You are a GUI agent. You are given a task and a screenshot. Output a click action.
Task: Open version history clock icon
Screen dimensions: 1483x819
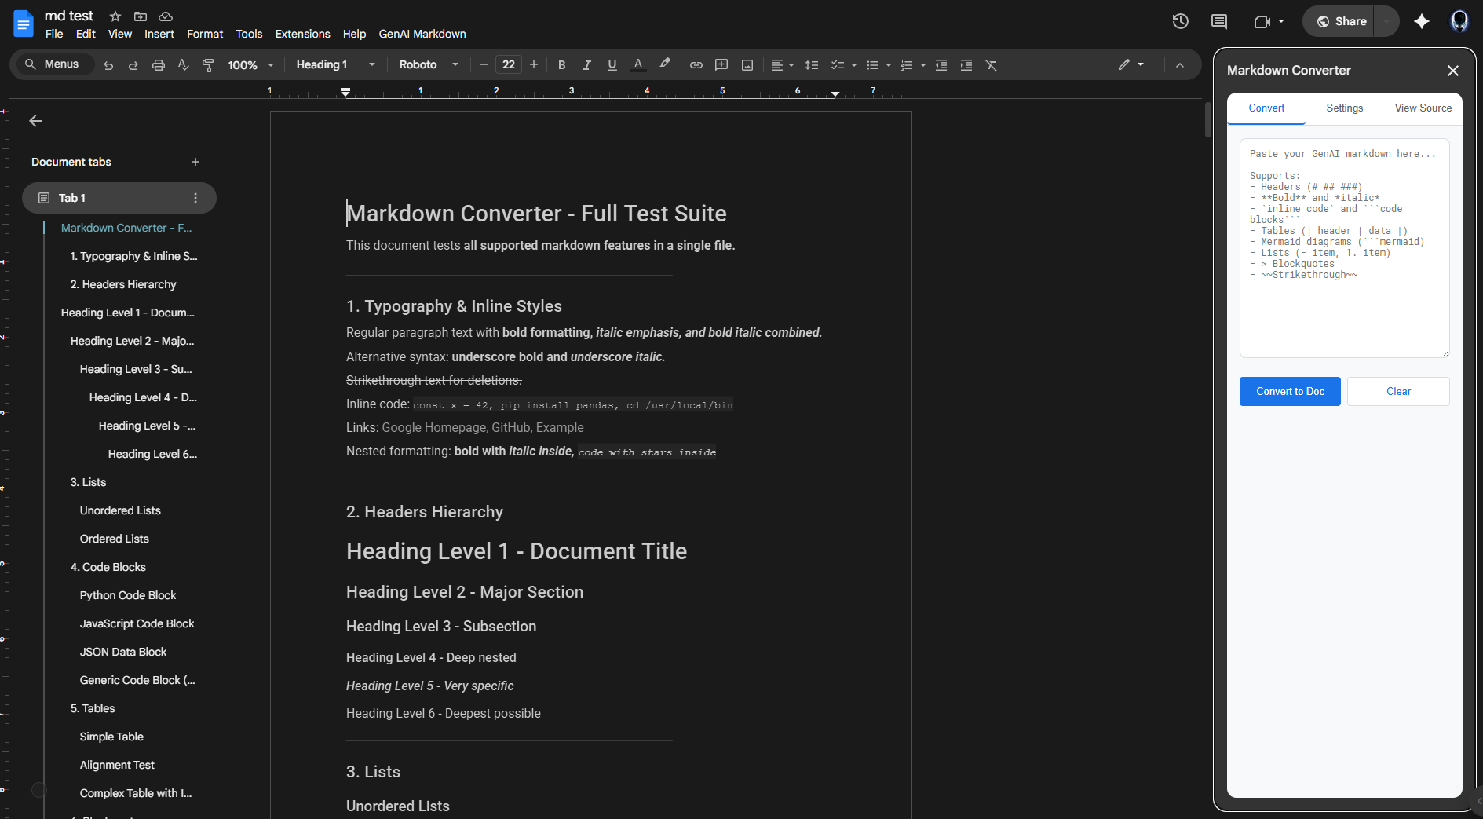tap(1180, 21)
